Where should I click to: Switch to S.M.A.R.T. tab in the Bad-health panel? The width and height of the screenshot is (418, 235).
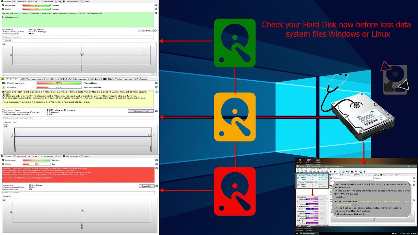coord(34,156)
